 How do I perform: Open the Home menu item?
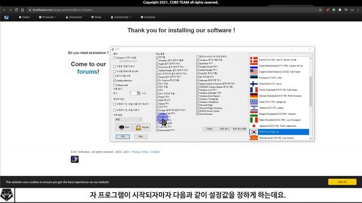click(x=24, y=17)
